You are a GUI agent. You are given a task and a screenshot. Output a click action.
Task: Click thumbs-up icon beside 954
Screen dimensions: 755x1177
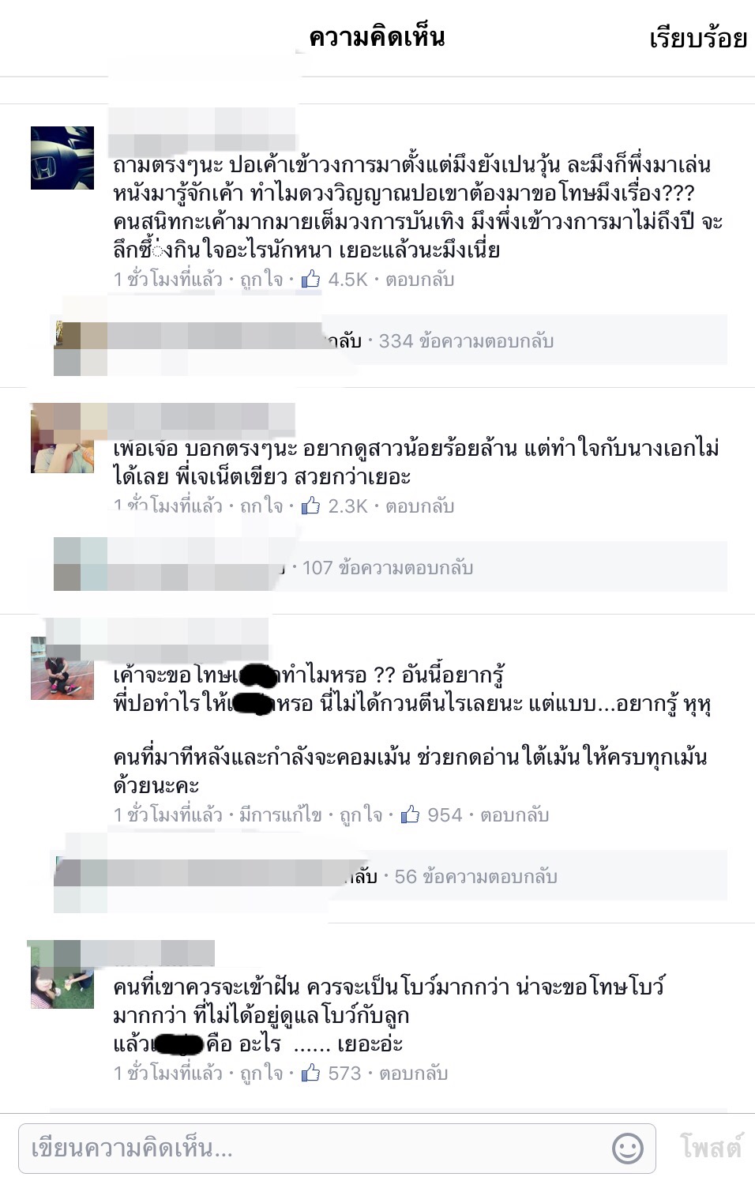[410, 814]
